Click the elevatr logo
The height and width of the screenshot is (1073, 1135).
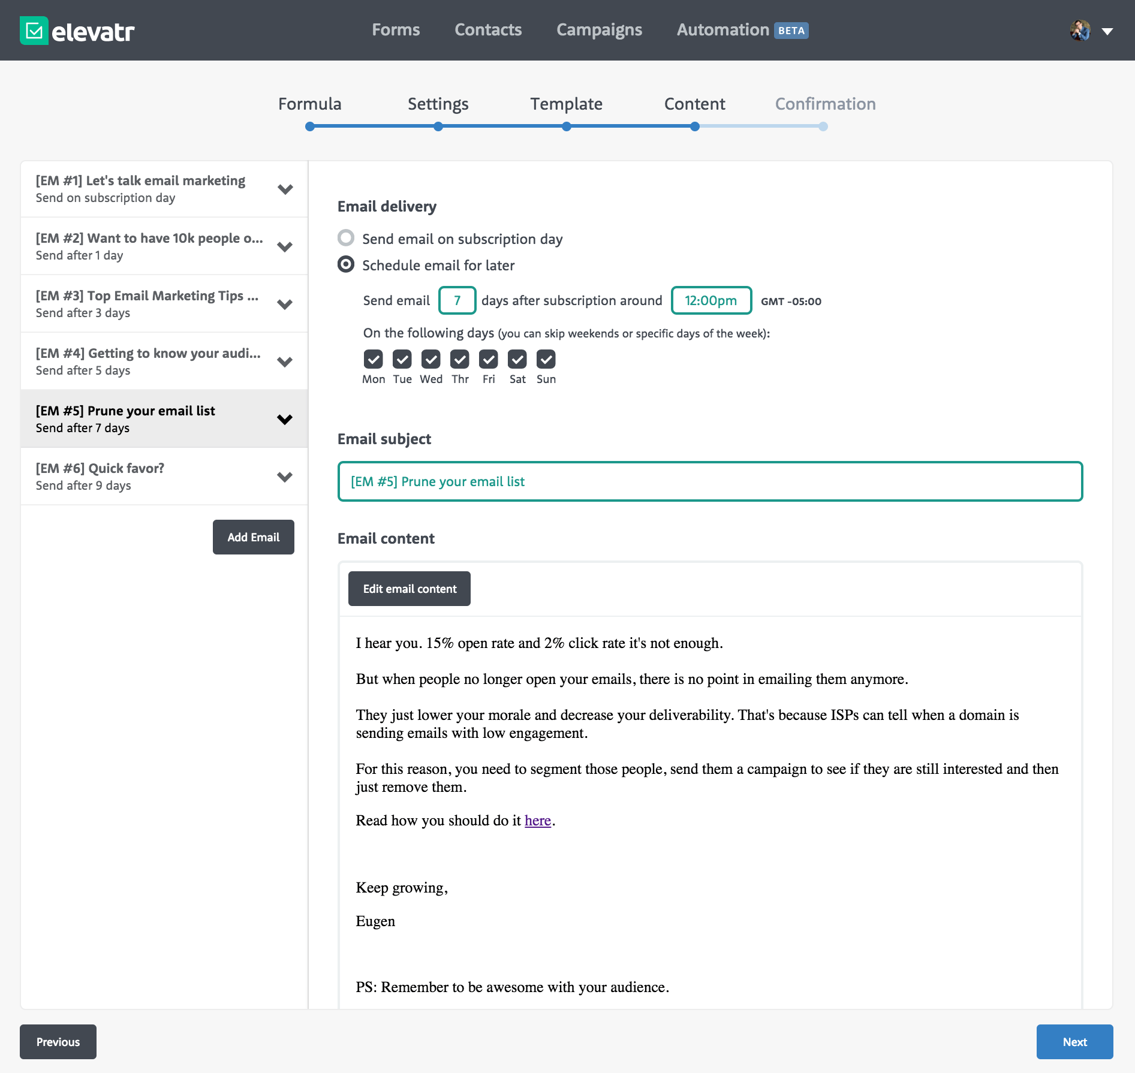click(x=76, y=30)
